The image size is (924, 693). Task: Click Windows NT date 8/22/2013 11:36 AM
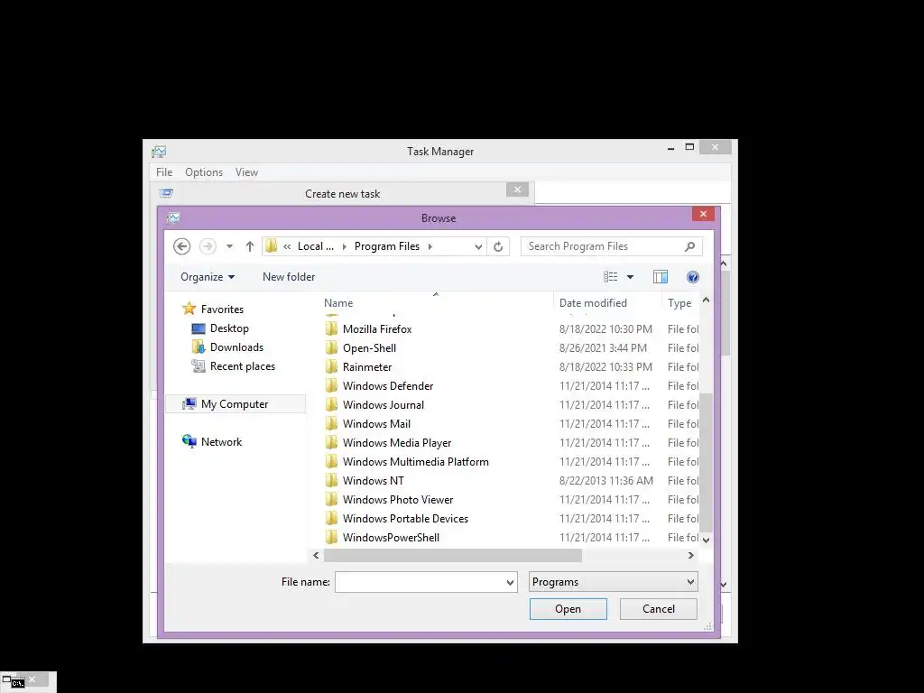(605, 480)
